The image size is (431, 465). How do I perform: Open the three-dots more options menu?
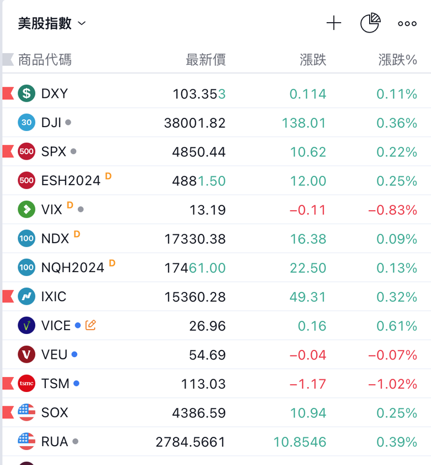click(407, 23)
